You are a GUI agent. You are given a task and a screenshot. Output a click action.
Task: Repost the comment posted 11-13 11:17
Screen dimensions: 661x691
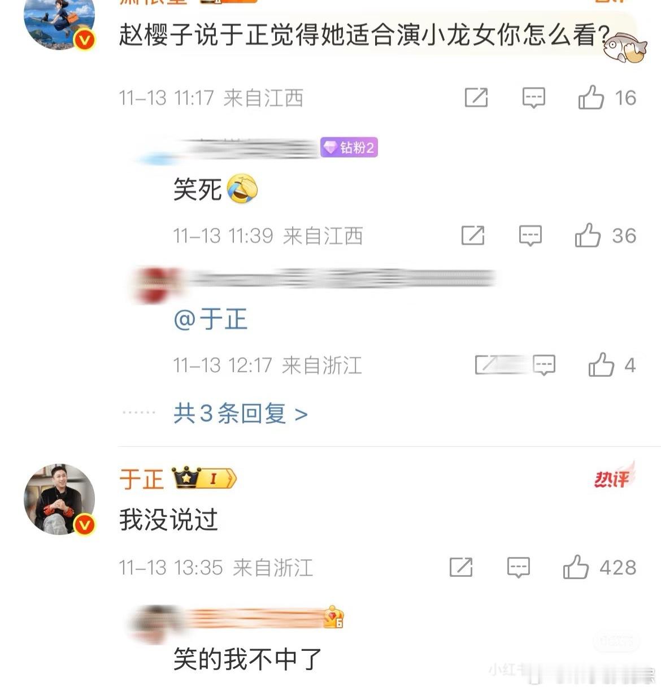point(476,98)
